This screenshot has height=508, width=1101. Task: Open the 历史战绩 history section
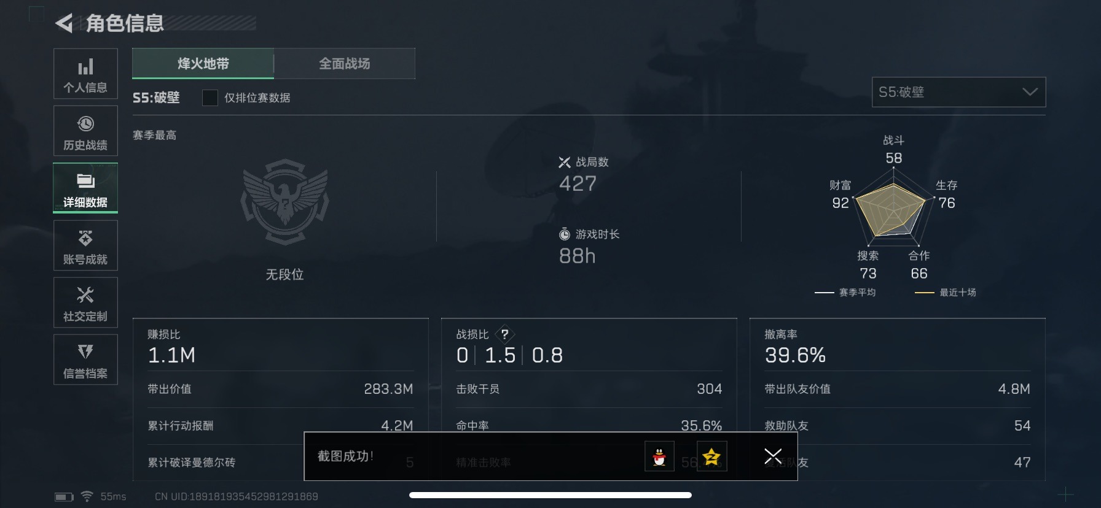(85, 131)
